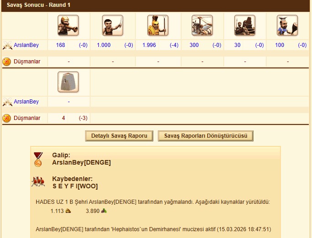Click the (-4) hoplite losses
This screenshot has width=312, height=238.
(174, 45)
